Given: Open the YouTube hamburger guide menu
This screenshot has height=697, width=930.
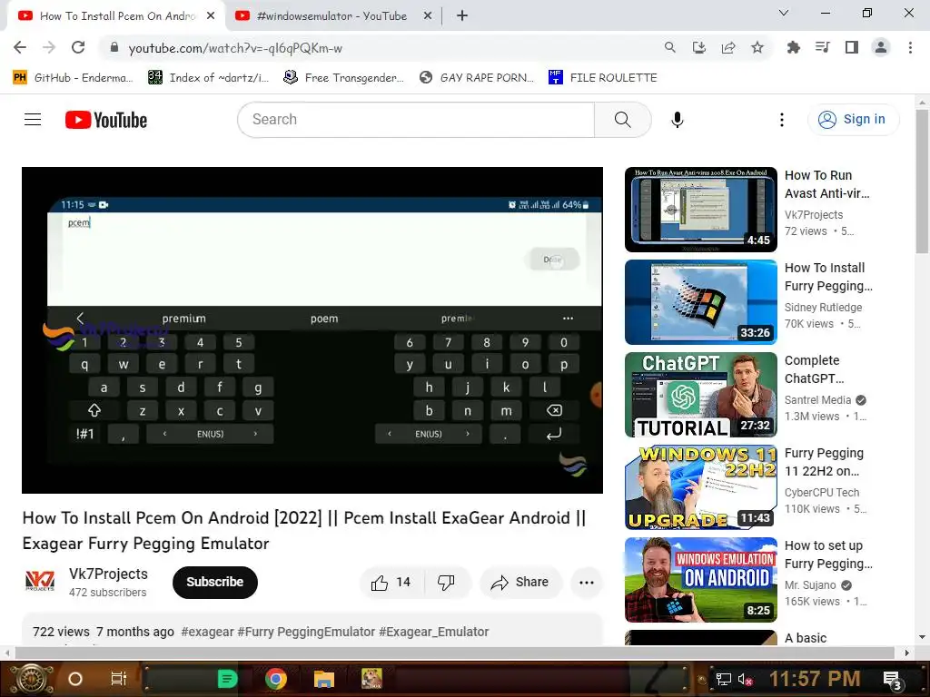Looking at the screenshot, I should tap(33, 120).
